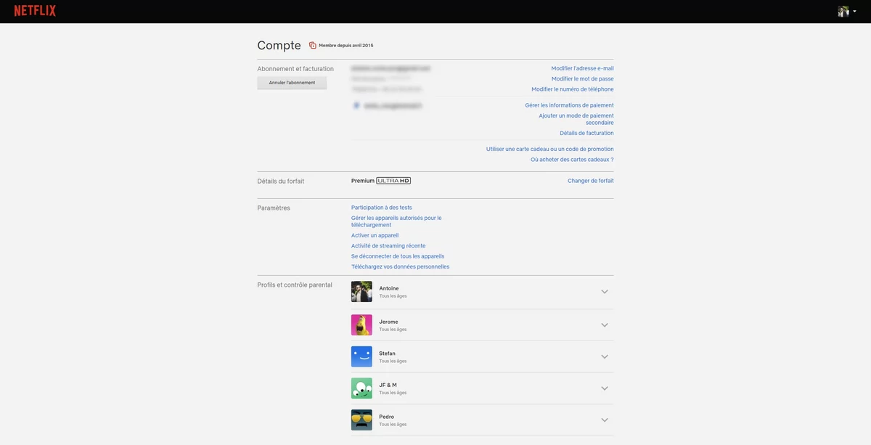The image size is (871, 445).
Task: Open Détails de facturation link
Action: point(586,133)
